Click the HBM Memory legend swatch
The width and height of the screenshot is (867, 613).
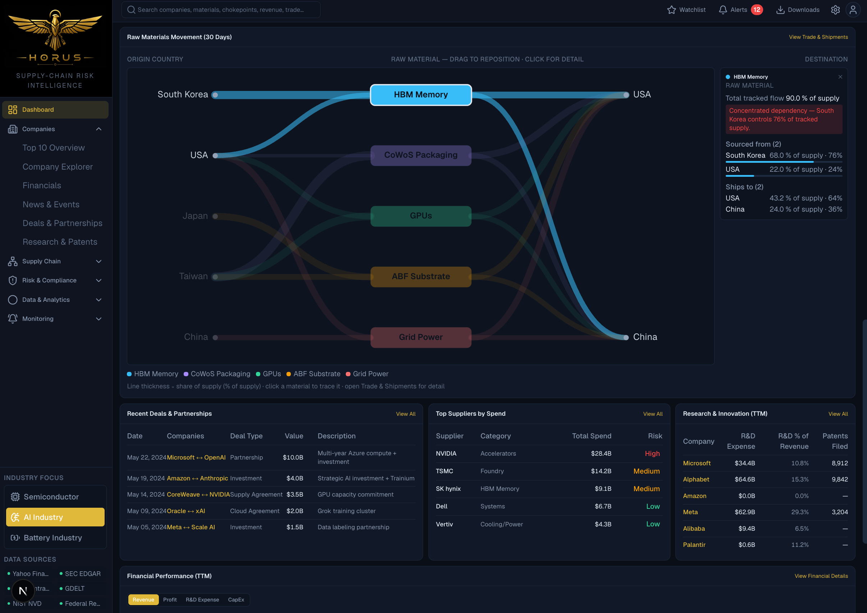click(x=129, y=374)
